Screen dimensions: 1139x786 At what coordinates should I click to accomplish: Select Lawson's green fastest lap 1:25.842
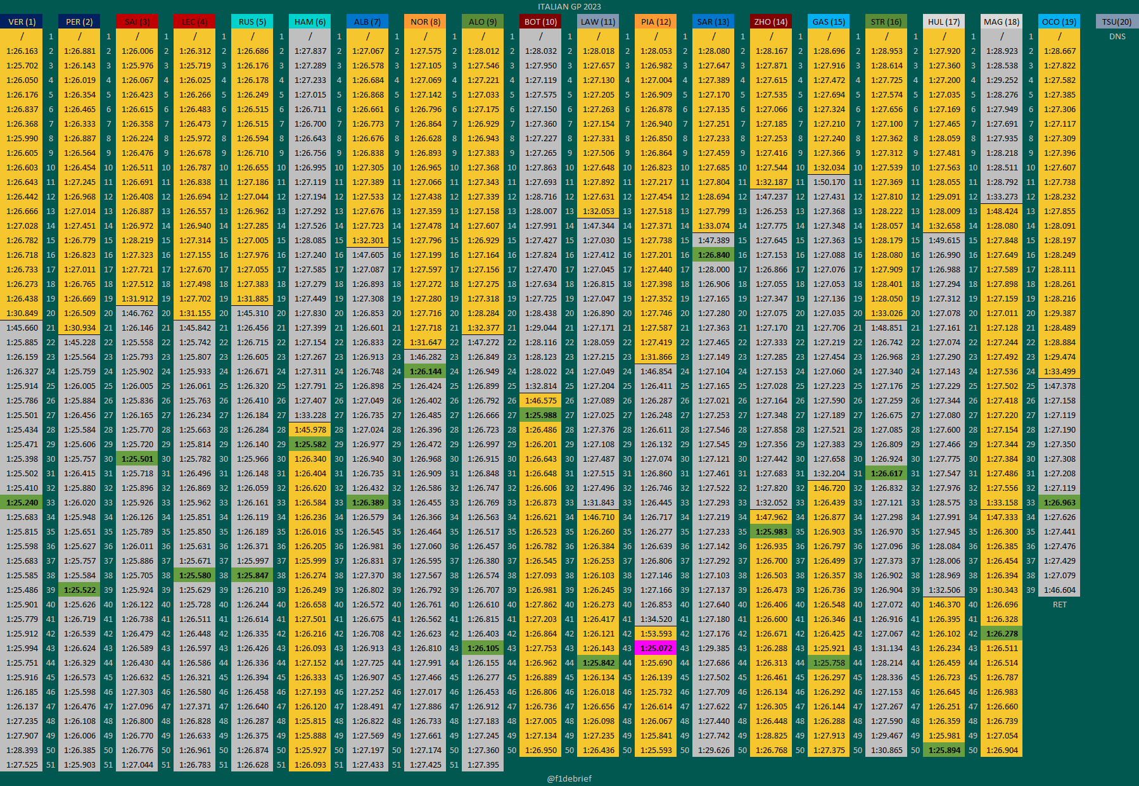599,662
